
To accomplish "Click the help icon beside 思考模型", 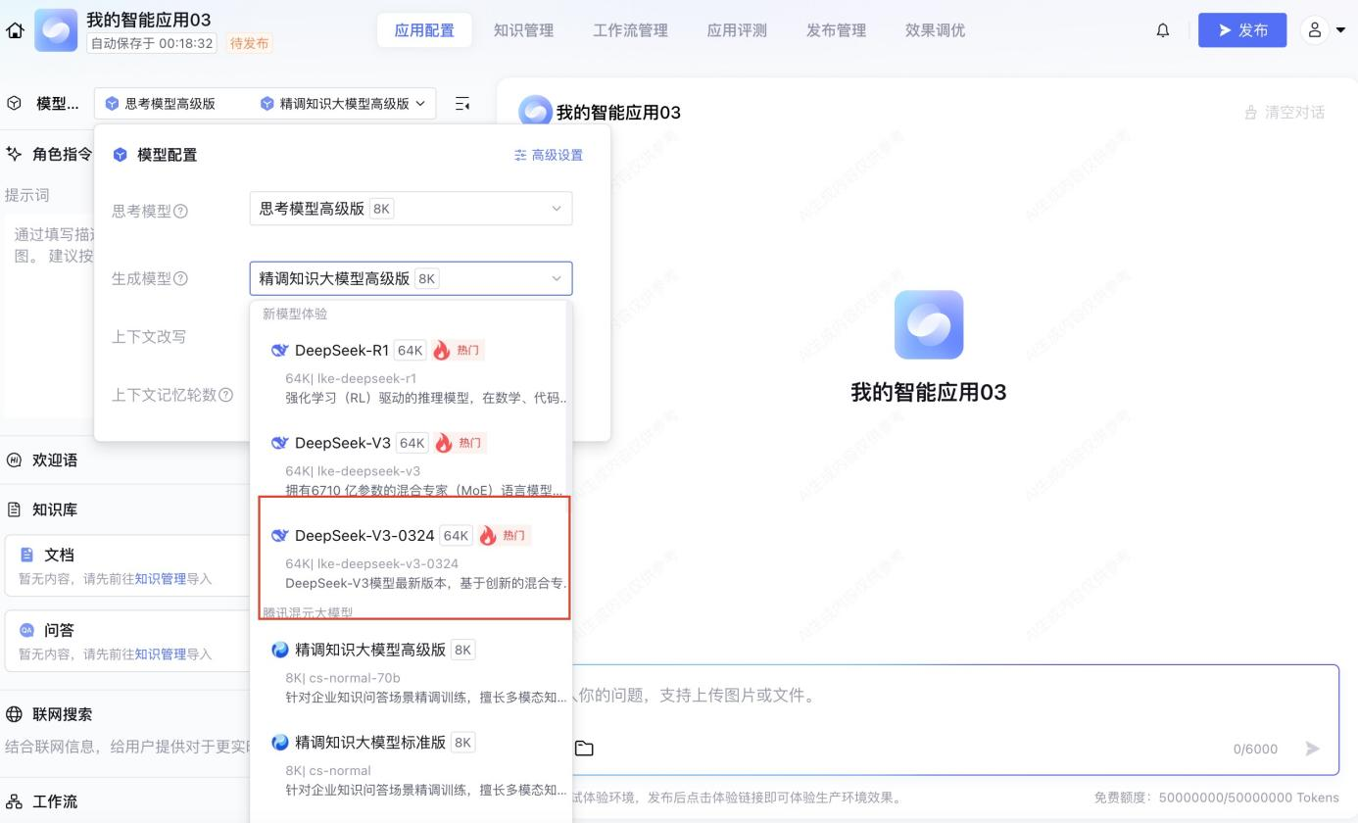I will click(x=180, y=211).
